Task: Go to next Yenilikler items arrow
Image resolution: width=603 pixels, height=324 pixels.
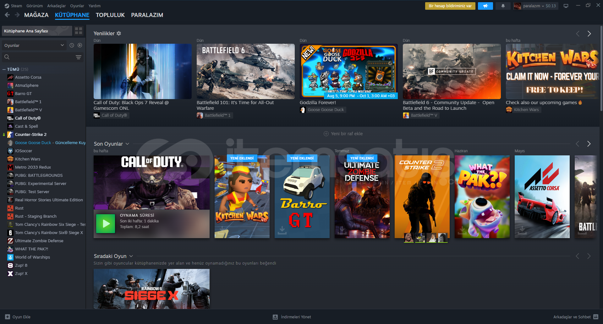Action: click(589, 34)
